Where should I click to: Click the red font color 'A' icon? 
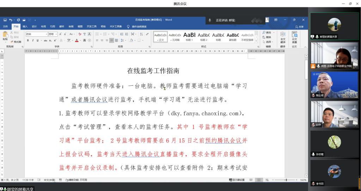(76, 40)
